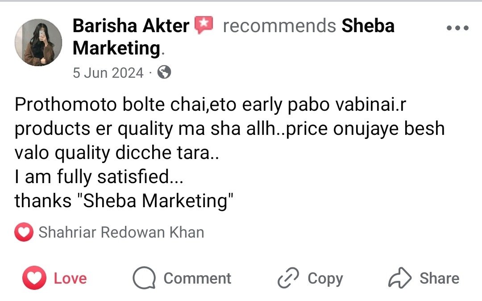Open Shahriar Redowan Khan reaction name
Screen dimensions: 482x301
pos(121,233)
